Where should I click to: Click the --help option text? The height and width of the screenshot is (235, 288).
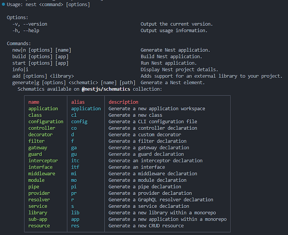(x=31, y=30)
